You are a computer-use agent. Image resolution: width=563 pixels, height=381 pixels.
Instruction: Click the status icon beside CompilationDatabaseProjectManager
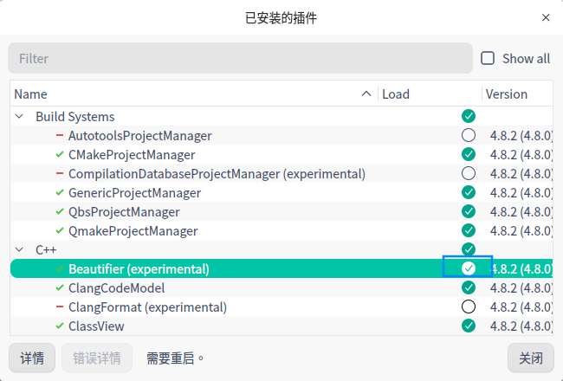click(60, 174)
